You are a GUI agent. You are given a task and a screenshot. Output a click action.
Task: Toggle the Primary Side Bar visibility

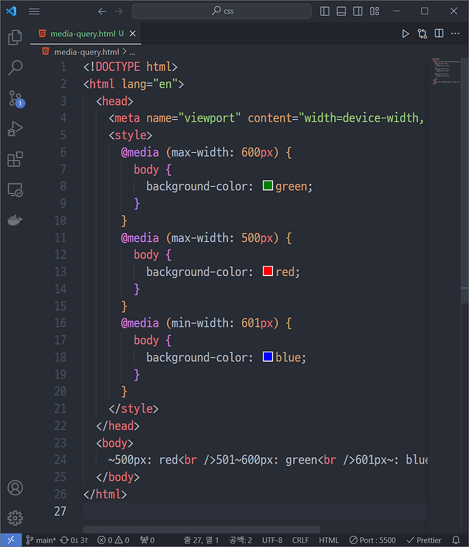click(325, 11)
